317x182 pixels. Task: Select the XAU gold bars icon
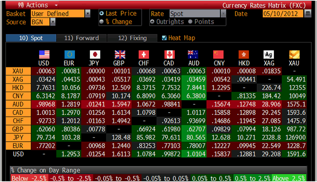pyautogui.click(x=294, y=55)
